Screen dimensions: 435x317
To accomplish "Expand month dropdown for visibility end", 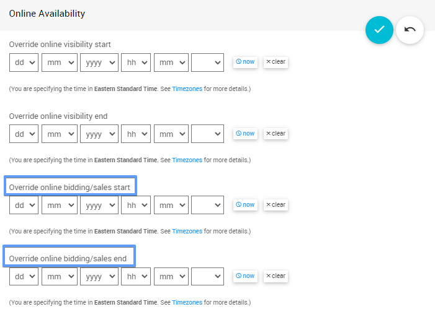I will pyautogui.click(x=59, y=134).
